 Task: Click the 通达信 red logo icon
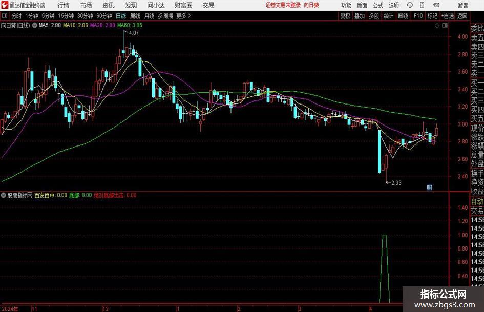click(5, 5)
